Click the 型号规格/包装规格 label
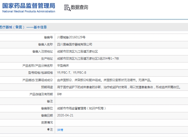 pos(41,73)
